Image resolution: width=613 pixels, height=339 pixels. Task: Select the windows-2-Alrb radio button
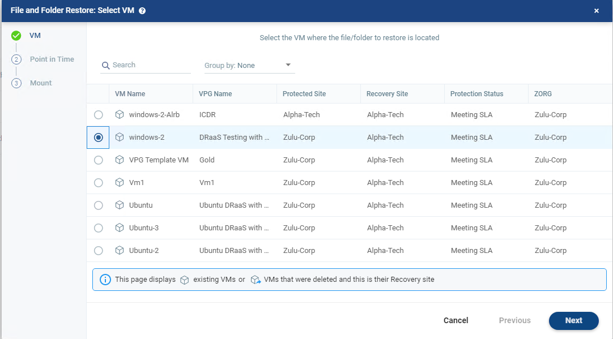click(99, 115)
